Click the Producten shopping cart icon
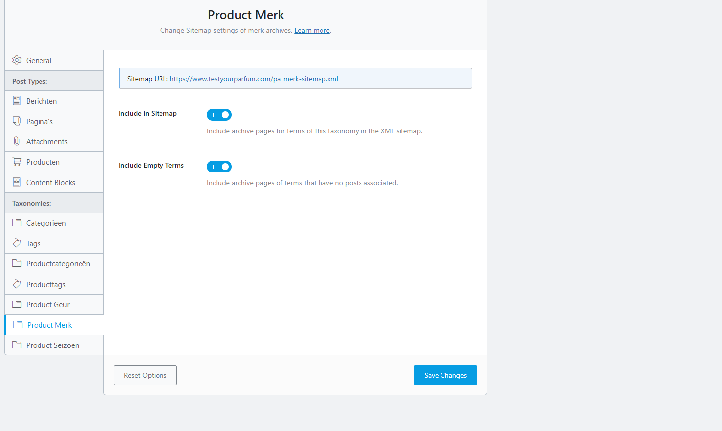The image size is (722, 431). click(x=17, y=162)
